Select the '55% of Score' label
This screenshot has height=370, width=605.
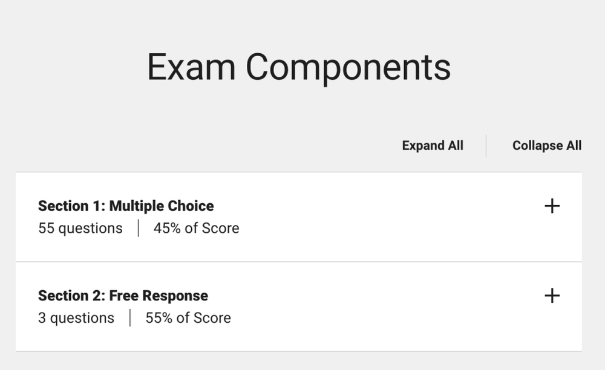pyautogui.click(x=188, y=318)
